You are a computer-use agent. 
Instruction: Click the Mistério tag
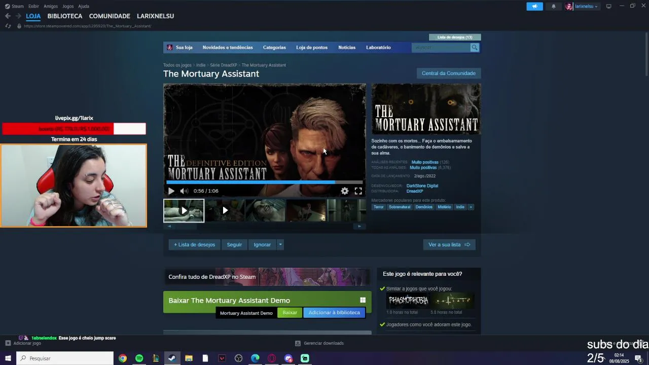(x=444, y=207)
